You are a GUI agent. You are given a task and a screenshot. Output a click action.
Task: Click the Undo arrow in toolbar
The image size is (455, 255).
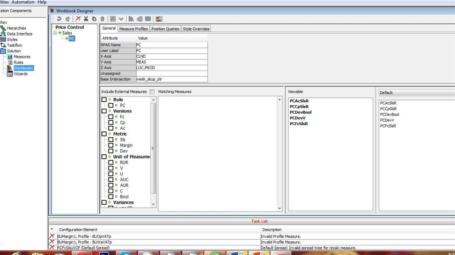coord(59,19)
